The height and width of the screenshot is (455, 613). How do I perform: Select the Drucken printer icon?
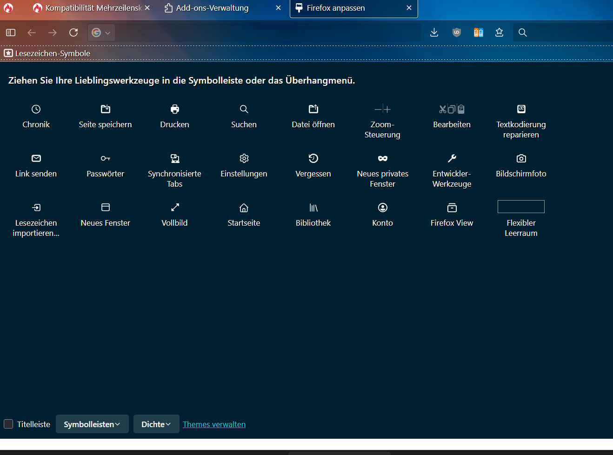point(174,109)
